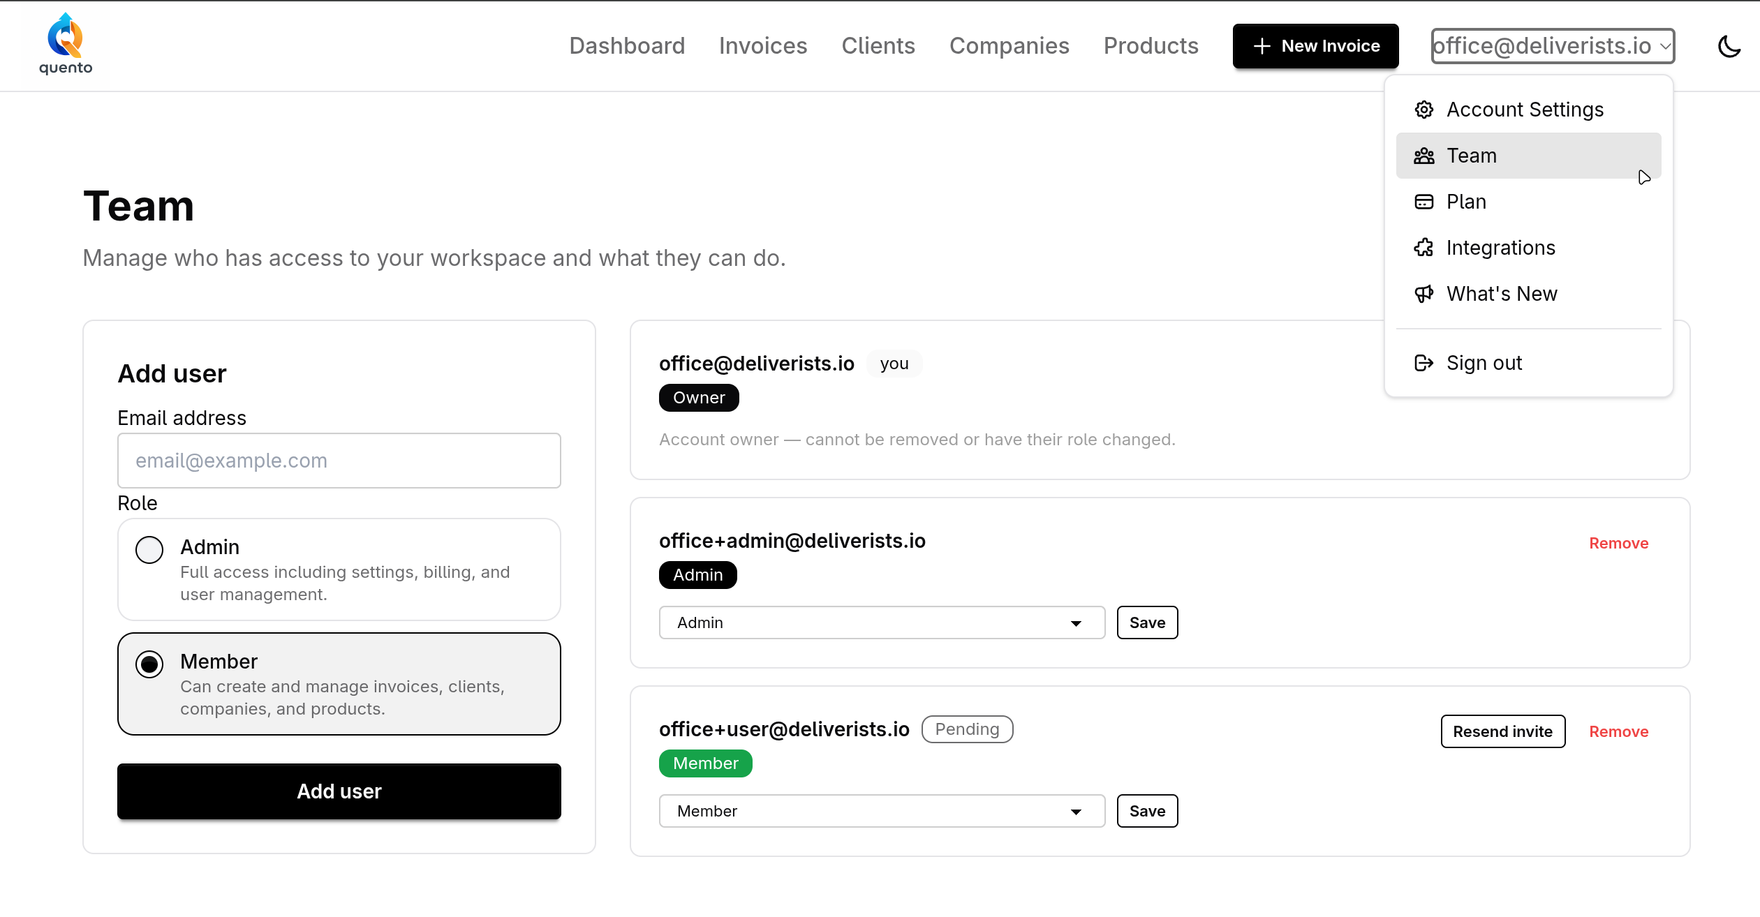This screenshot has width=1760, height=917.
Task: Open the Invoices page
Action: pyautogui.click(x=763, y=46)
